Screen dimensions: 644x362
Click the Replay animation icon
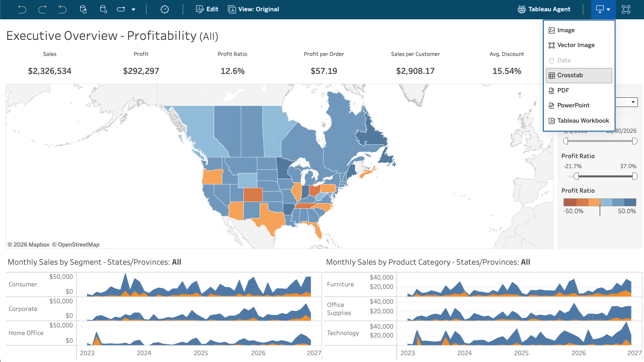121,9
